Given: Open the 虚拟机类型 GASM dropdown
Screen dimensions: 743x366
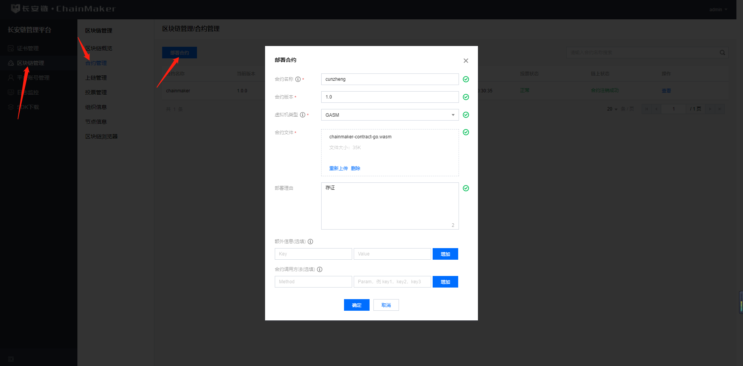Looking at the screenshot, I should tap(390, 115).
